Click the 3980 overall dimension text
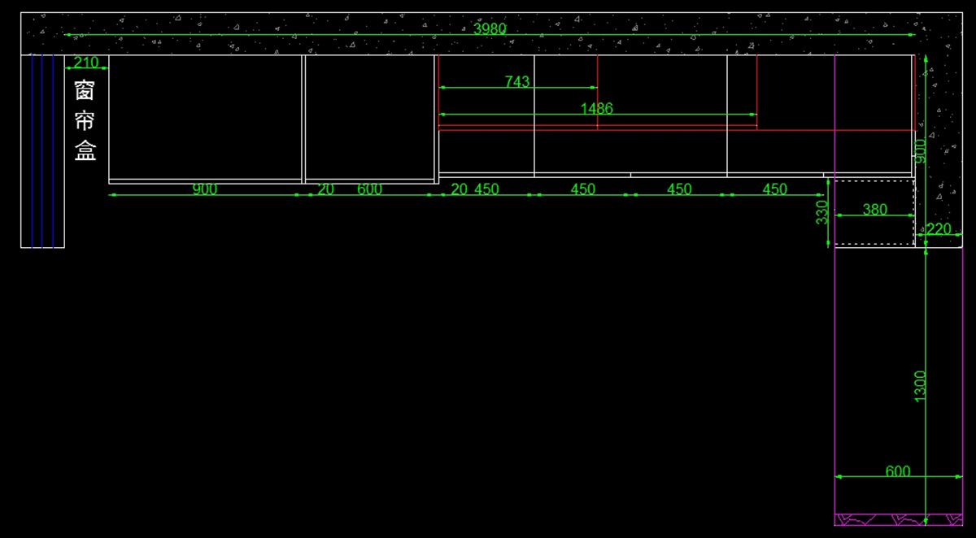Image resolution: width=976 pixels, height=538 pixels. coord(490,28)
